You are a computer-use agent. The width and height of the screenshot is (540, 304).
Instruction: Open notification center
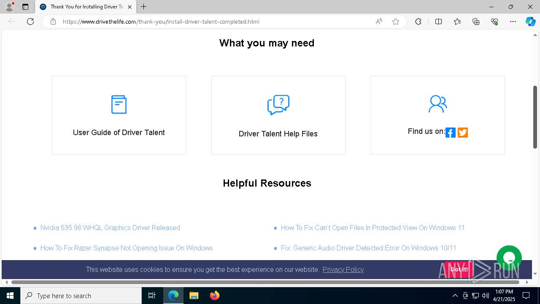coord(526,296)
